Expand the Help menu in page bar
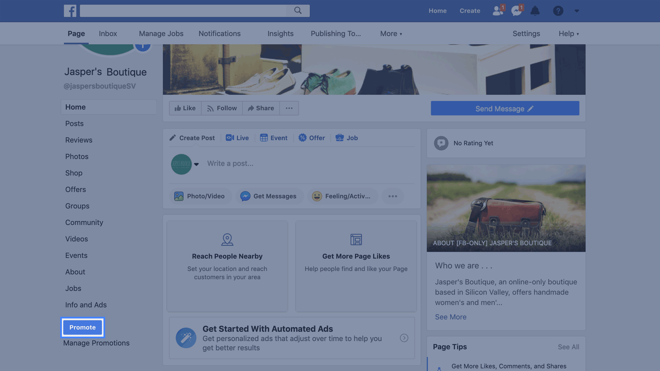Screen dimensions: 660x371 click(x=569, y=34)
